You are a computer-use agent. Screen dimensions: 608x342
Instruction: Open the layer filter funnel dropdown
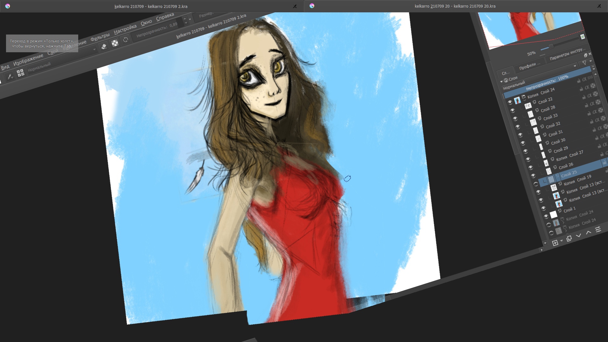coord(585,63)
